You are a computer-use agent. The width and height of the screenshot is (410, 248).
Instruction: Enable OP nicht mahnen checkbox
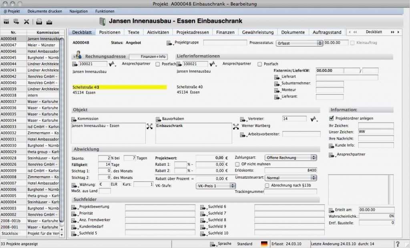[x=237, y=164]
